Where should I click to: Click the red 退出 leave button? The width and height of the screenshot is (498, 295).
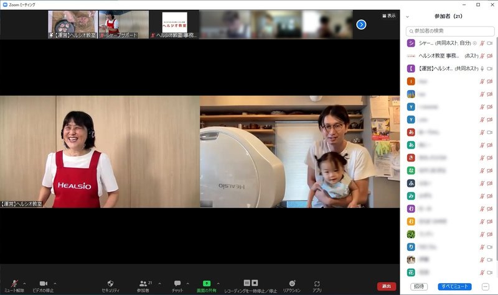[x=387, y=286]
